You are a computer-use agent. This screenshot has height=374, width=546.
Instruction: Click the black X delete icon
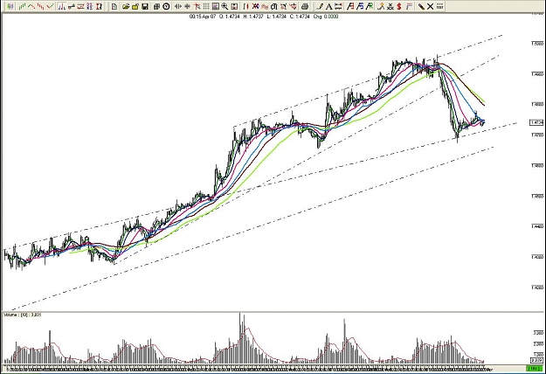coord(430,6)
